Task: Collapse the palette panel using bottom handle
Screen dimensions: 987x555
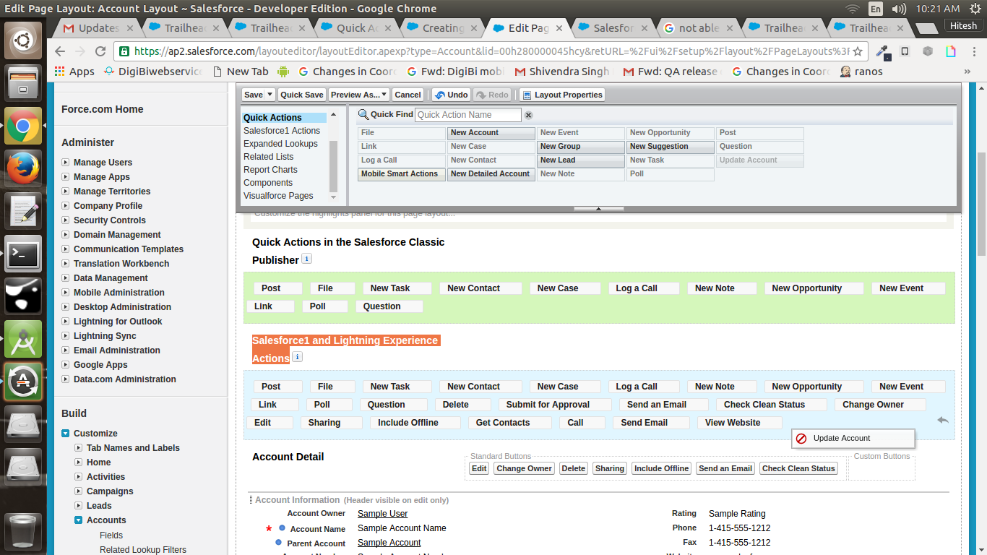Action: (x=598, y=209)
